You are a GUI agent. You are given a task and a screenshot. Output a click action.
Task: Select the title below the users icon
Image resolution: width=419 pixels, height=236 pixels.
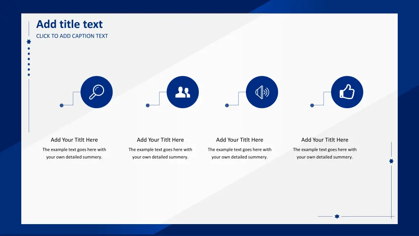(160, 140)
